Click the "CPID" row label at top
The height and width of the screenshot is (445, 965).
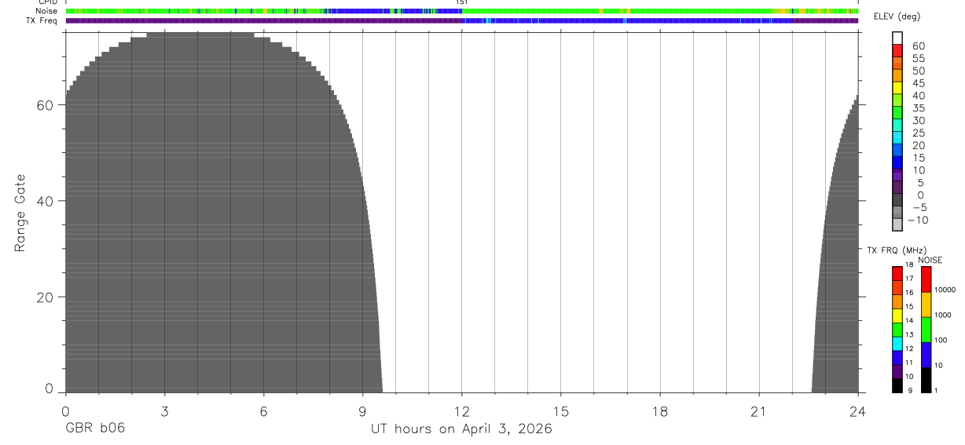click(x=47, y=2)
